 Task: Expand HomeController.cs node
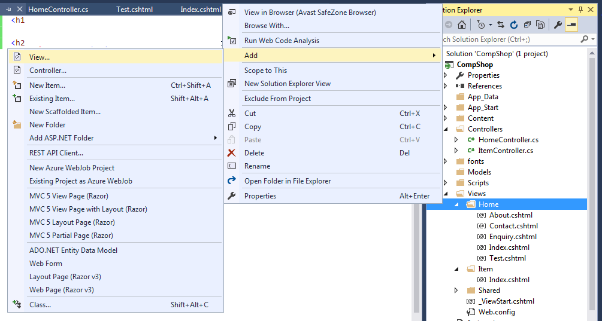tap(456, 140)
